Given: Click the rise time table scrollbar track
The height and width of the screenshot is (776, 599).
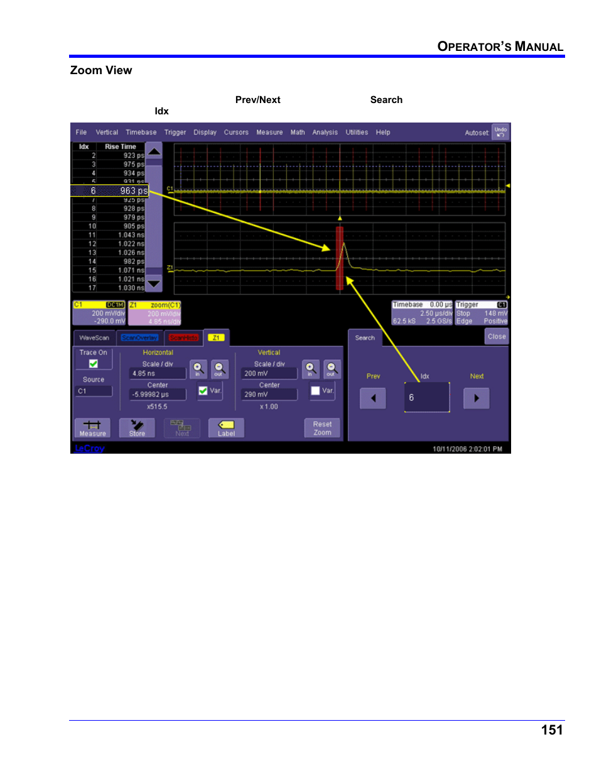Looking at the screenshot, I should coord(154,218).
